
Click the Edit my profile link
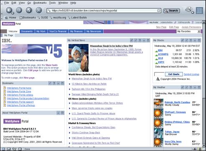[184, 22]
